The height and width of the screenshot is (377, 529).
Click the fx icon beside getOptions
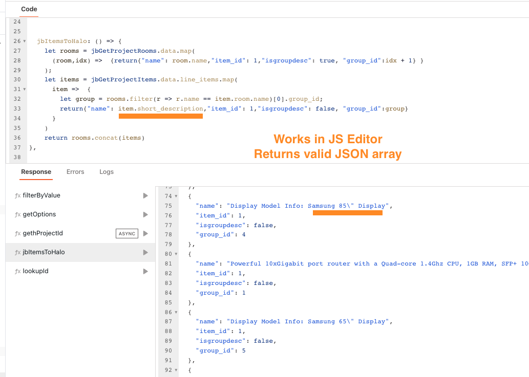pos(17,215)
